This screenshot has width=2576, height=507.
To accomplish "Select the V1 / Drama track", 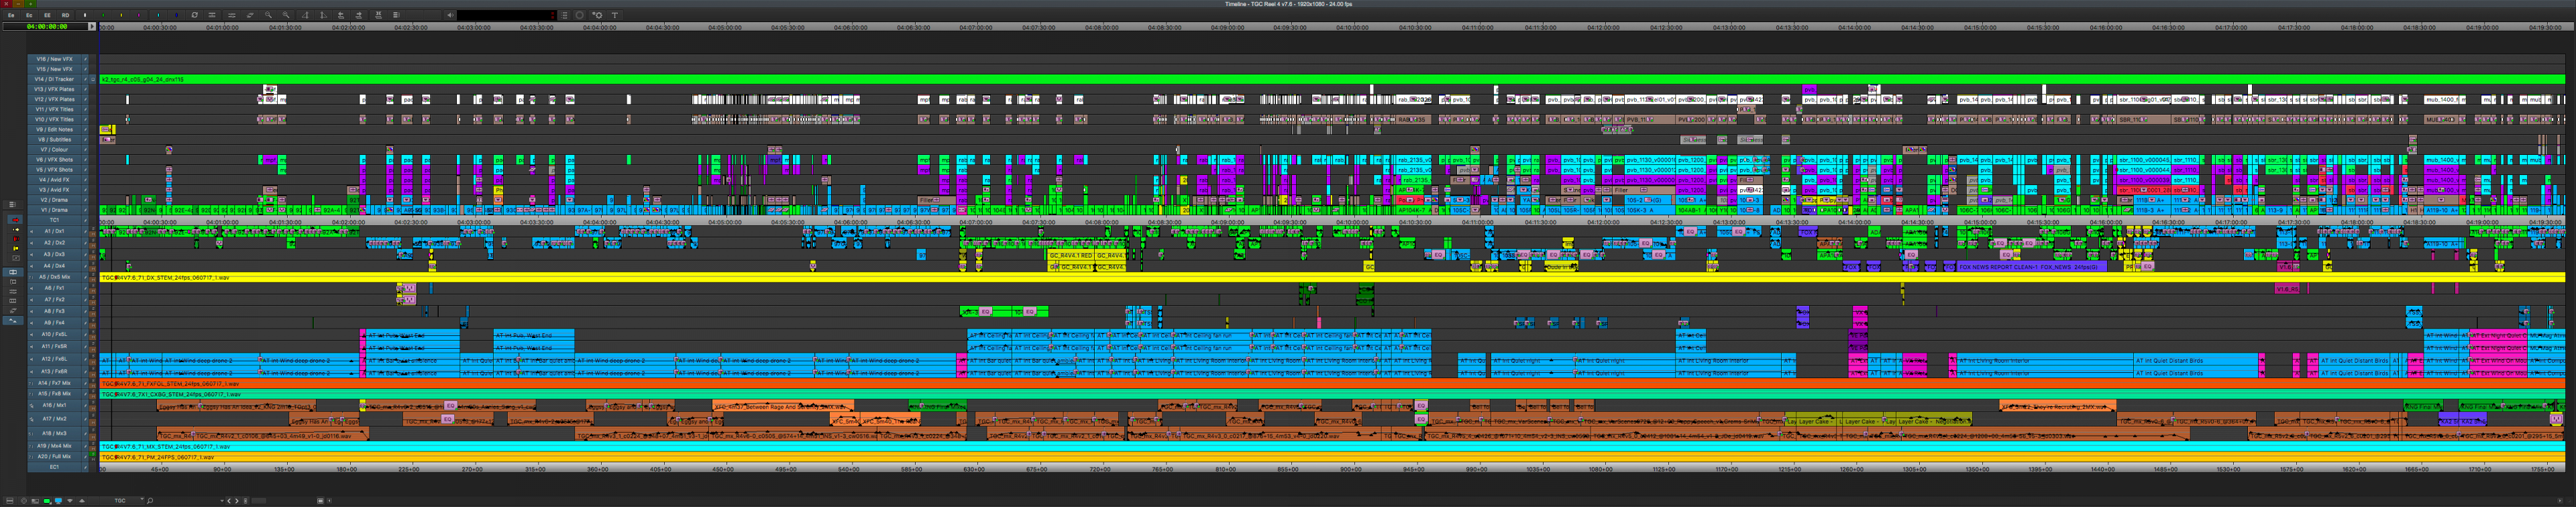I will 54,210.
